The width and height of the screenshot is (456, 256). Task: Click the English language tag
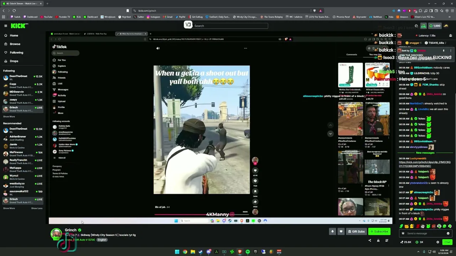click(102, 240)
